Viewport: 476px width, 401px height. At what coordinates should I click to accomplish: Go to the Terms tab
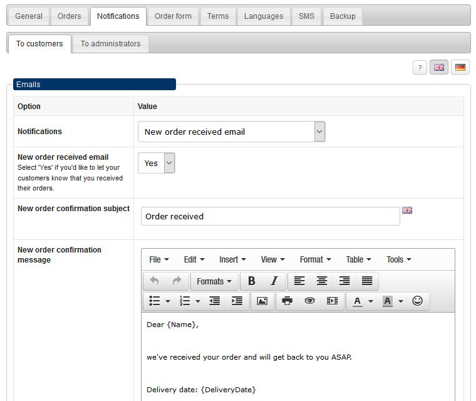pos(218,16)
